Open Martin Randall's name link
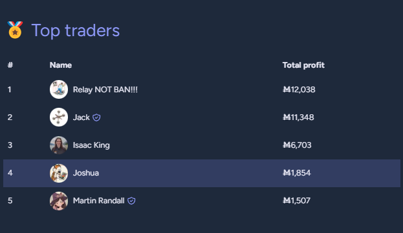This screenshot has width=403, height=233. [x=99, y=201]
